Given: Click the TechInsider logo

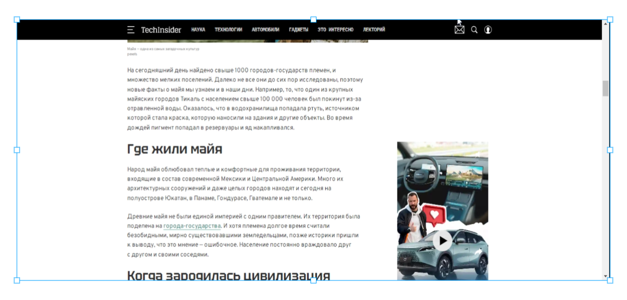Looking at the screenshot, I should click(x=161, y=30).
